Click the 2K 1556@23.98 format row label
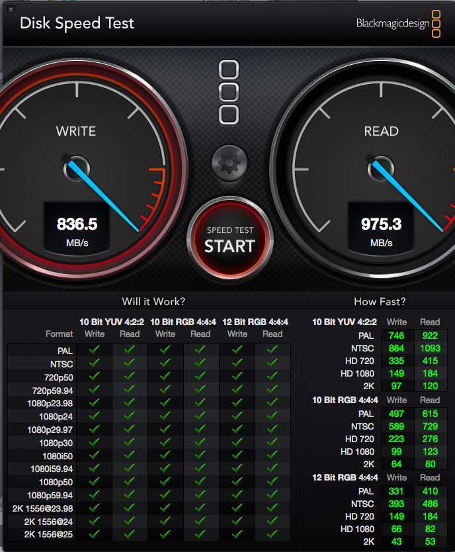The height and width of the screenshot is (552, 455). click(42, 509)
